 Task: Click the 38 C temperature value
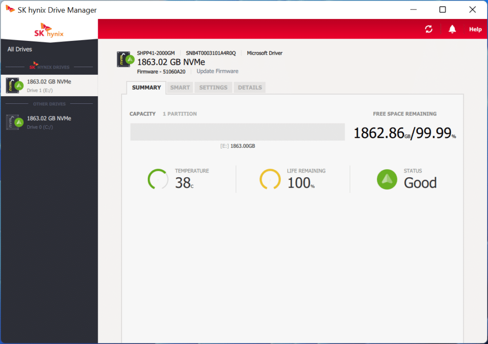click(x=184, y=183)
